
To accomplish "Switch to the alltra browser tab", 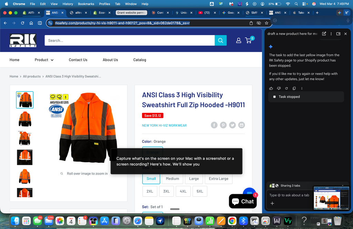I will point(79,12).
